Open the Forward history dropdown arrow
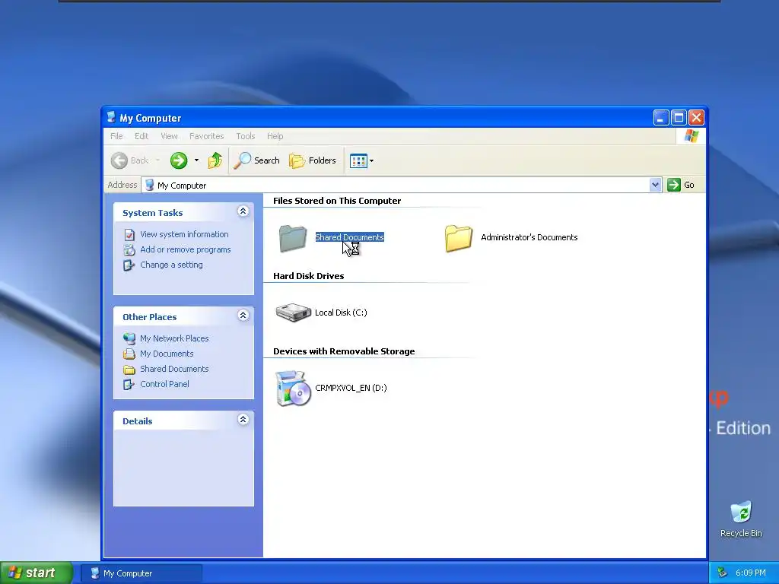The height and width of the screenshot is (584, 779). click(197, 160)
